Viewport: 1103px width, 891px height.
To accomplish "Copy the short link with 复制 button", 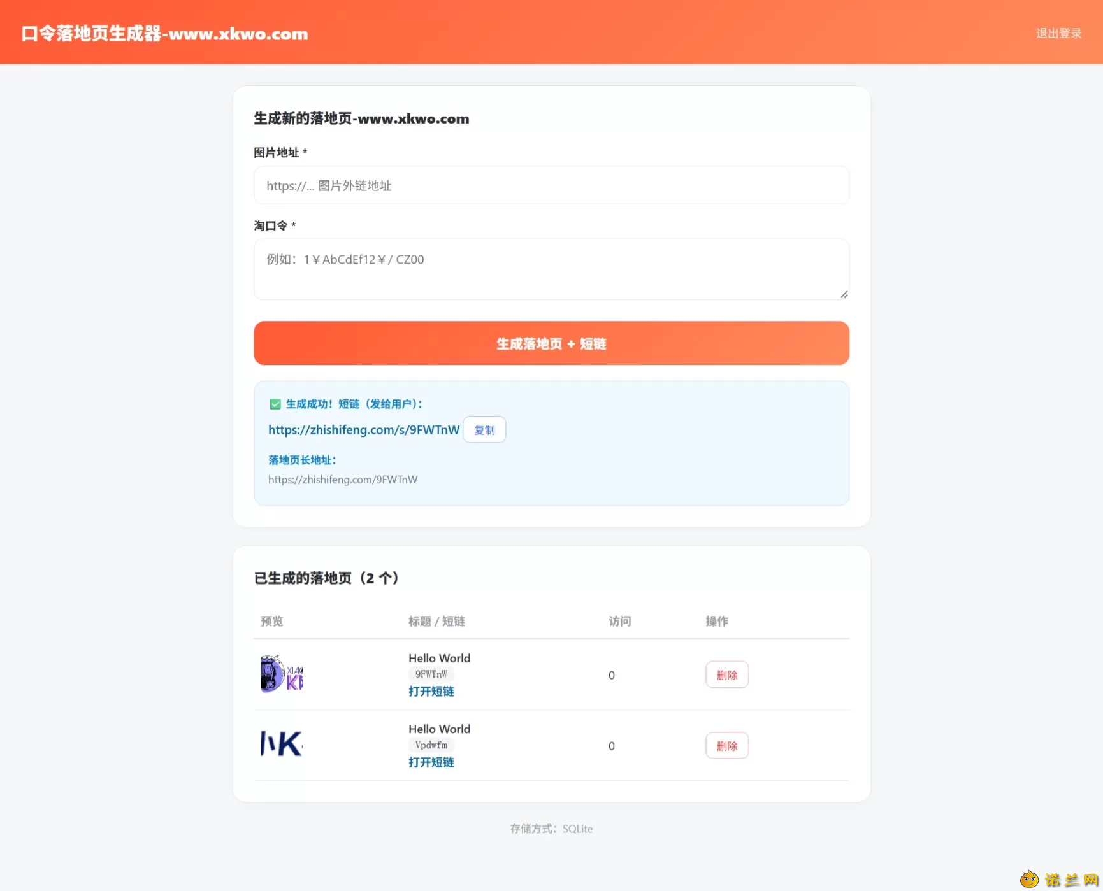I will point(484,430).
